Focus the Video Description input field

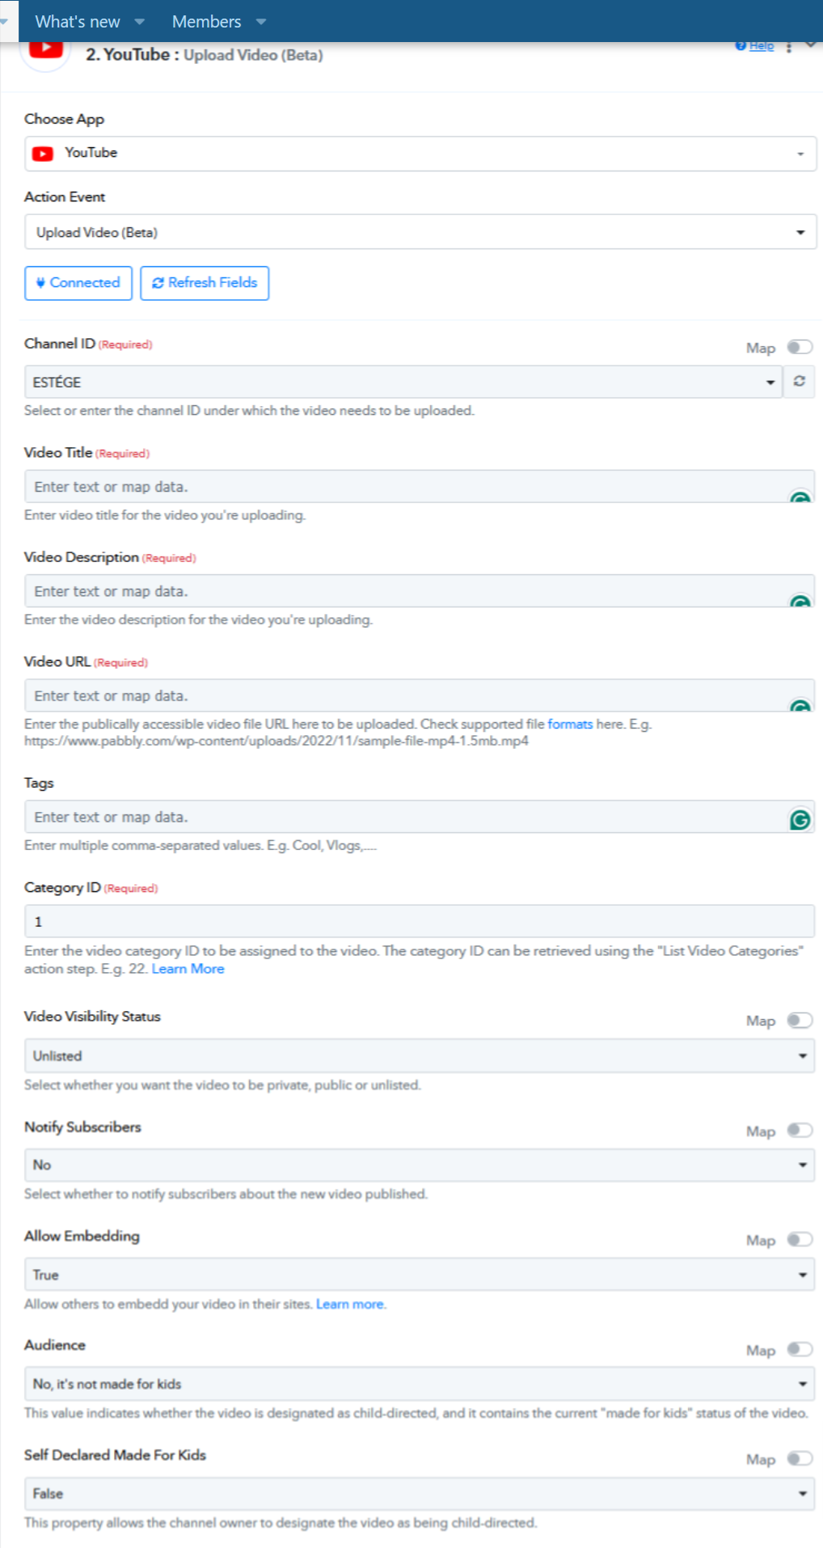point(420,590)
